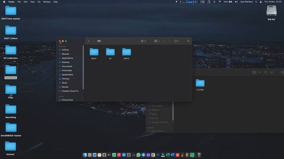Open the Group By dropdown in EFI toolbar

[157, 41]
